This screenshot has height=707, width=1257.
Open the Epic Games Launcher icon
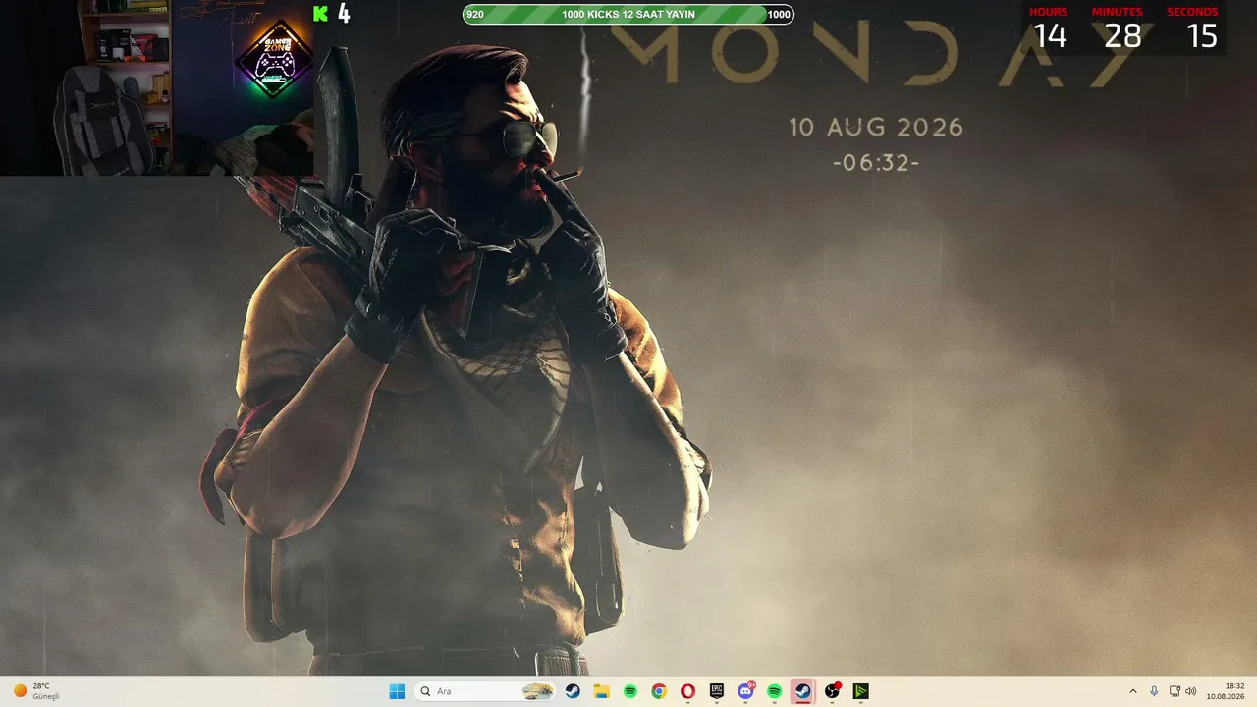[717, 691]
